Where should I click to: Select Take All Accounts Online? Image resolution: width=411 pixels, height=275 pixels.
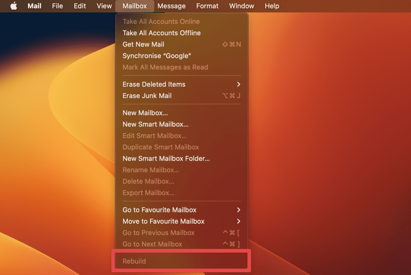[181, 22]
